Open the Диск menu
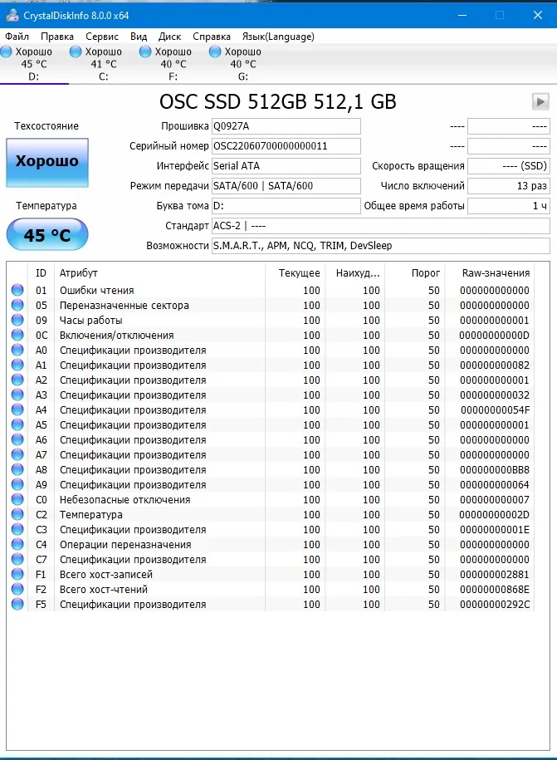This screenshot has height=760, width=557. point(169,37)
